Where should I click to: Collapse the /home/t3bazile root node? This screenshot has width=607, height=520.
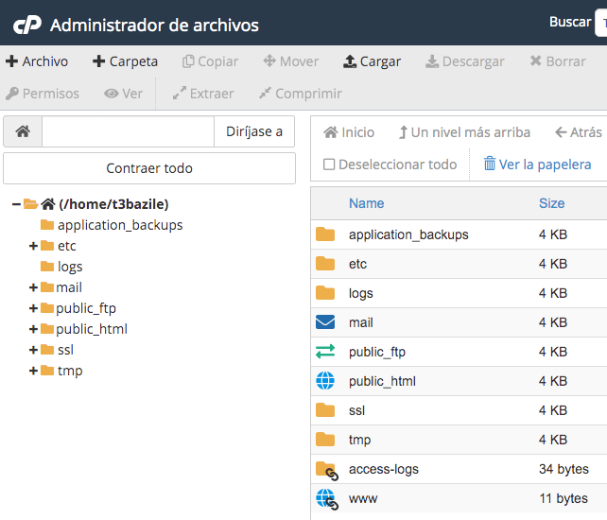point(16,204)
